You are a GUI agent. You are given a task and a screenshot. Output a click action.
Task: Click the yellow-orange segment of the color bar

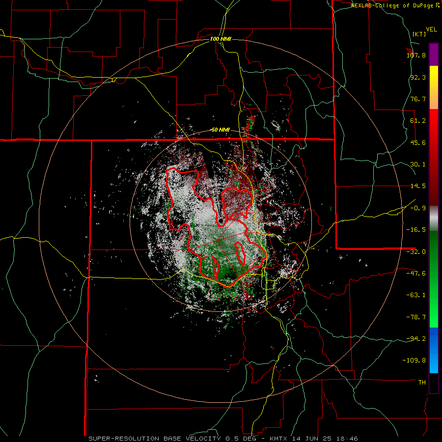point(434,87)
